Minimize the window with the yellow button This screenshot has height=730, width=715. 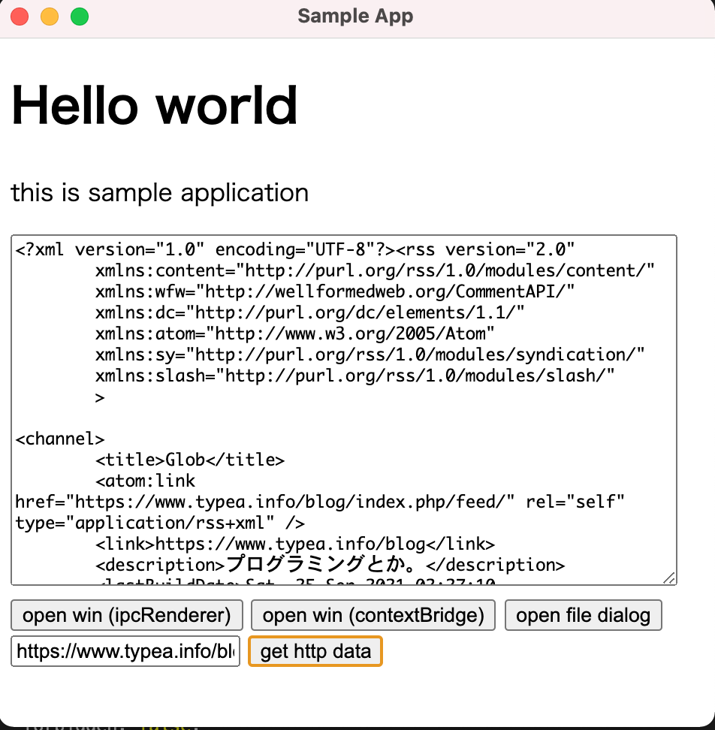pyautogui.click(x=50, y=17)
